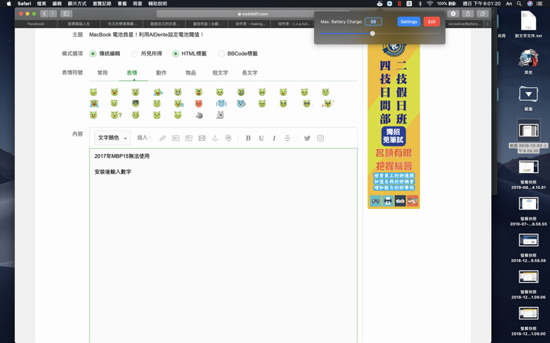
Task: Switch to the 長文字 emoticon tab
Action: point(250,73)
